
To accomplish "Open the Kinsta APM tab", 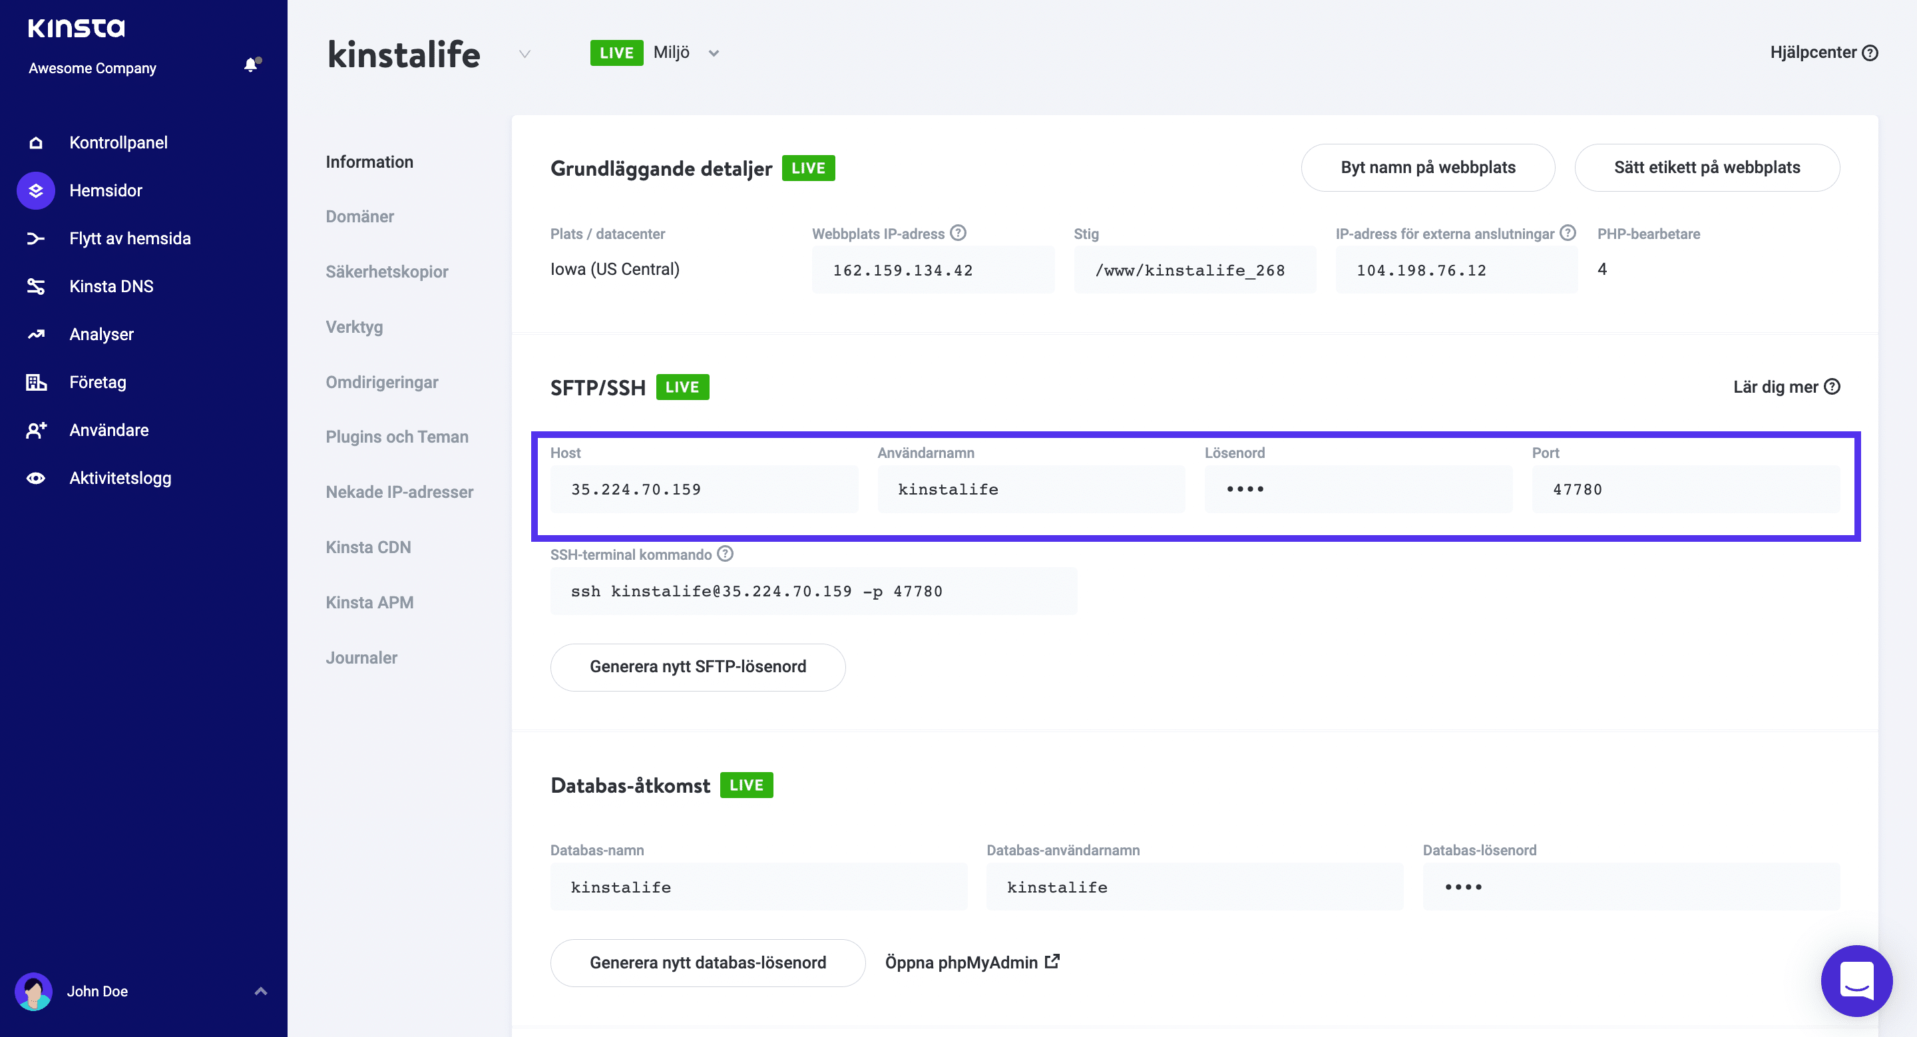I will click(370, 602).
